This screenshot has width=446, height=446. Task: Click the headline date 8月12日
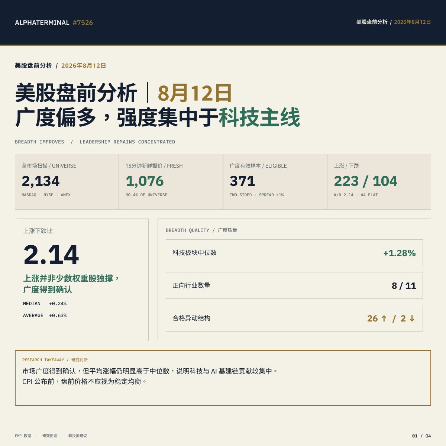(x=195, y=93)
